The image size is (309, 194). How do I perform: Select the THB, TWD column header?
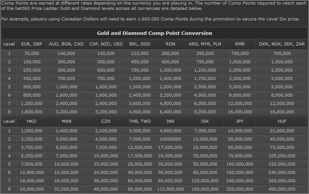140,121
